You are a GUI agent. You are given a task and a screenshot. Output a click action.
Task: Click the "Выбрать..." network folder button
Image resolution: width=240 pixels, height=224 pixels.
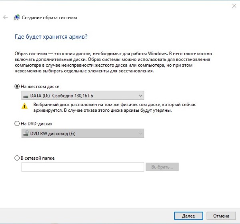tap(162, 167)
